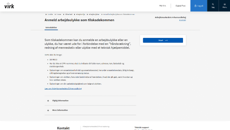Expand the Mere information section
Image resolution: width=230 pixels, height=130 pixels.
tap(60, 110)
